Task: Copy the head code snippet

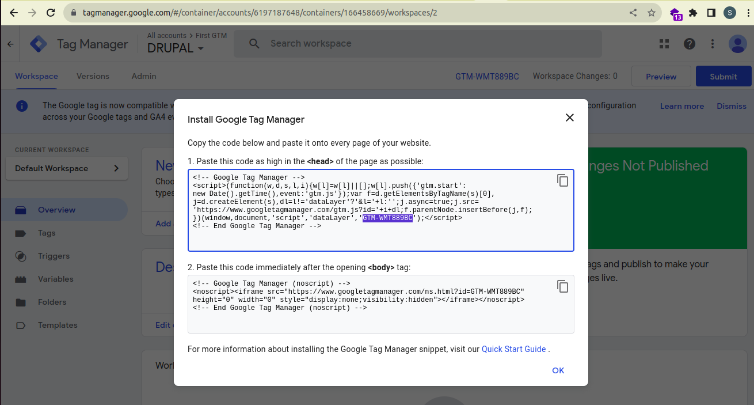Action: (562, 180)
